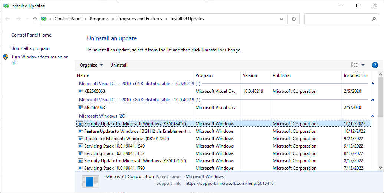This screenshot has width=384, height=193.
Task: Go up one level with Up arrow
Action: [35, 19]
